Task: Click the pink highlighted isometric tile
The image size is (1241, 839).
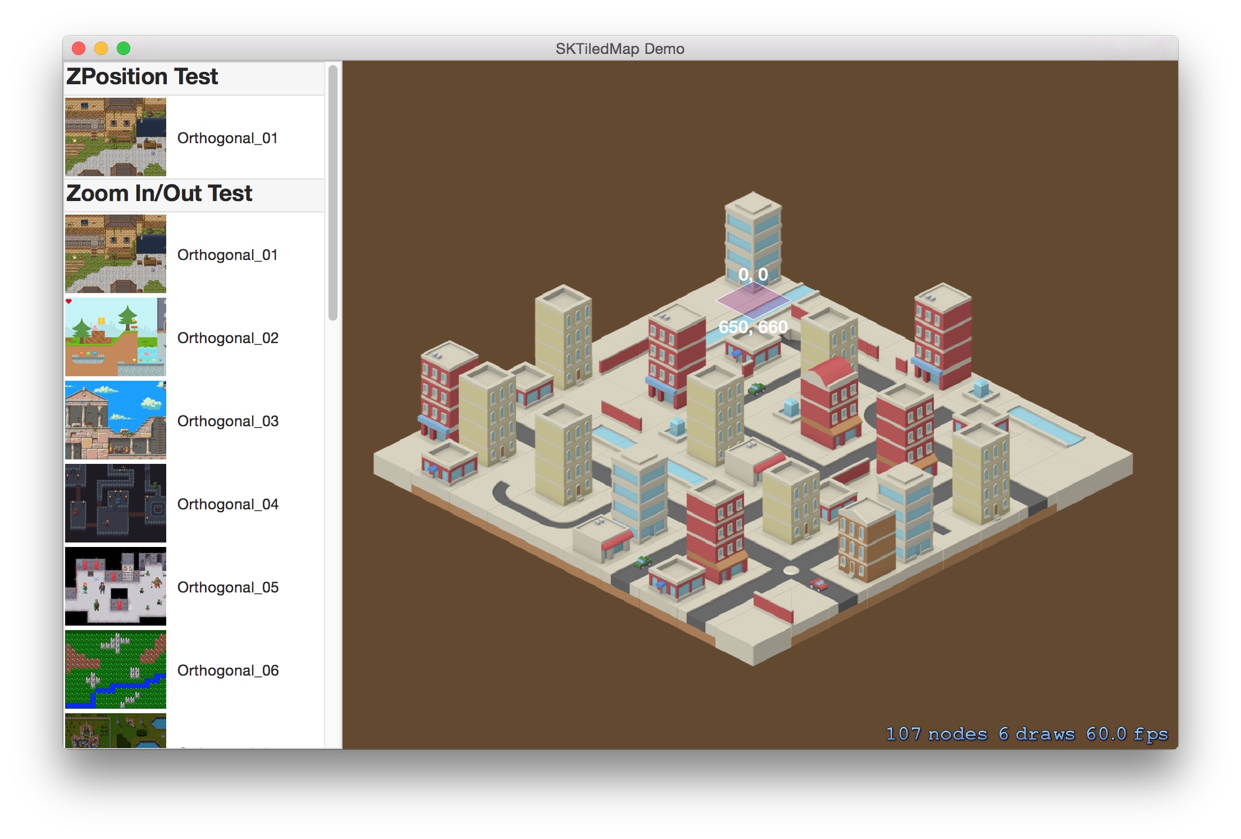Action: tap(752, 302)
